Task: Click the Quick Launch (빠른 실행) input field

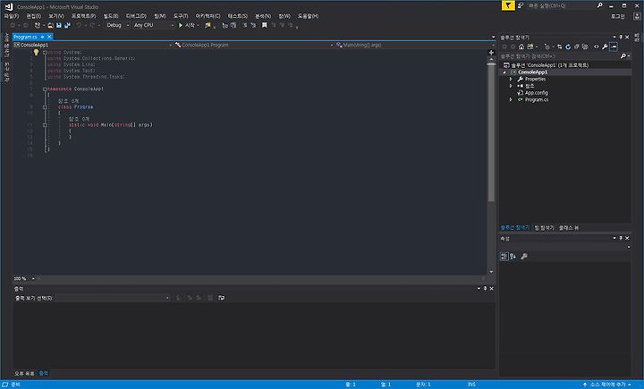Action: click(x=561, y=5)
